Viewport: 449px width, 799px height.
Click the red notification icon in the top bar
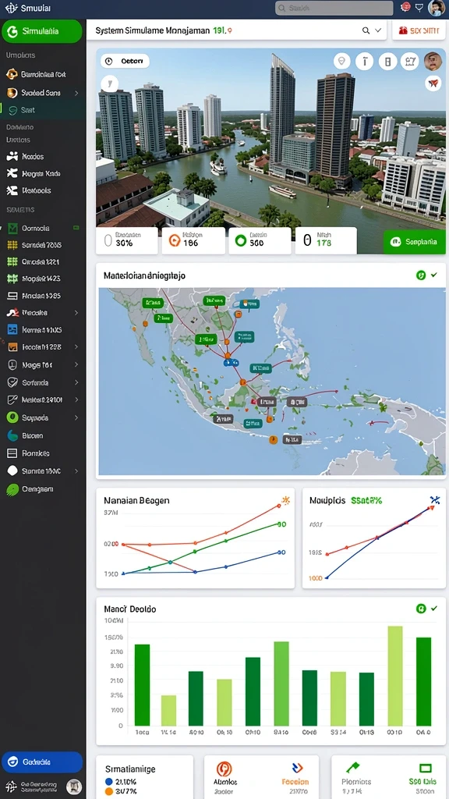click(405, 7)
